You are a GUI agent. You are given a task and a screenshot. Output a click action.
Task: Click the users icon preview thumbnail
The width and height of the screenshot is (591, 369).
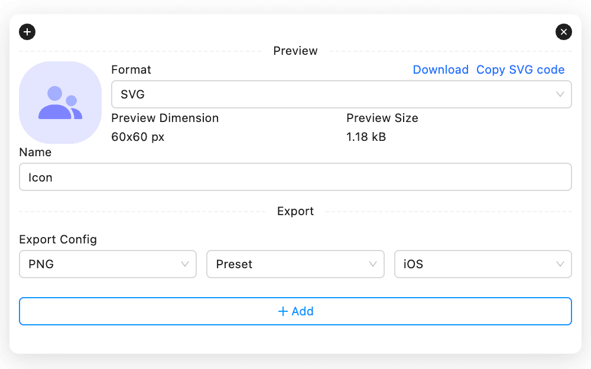click(x=60, y=103)
